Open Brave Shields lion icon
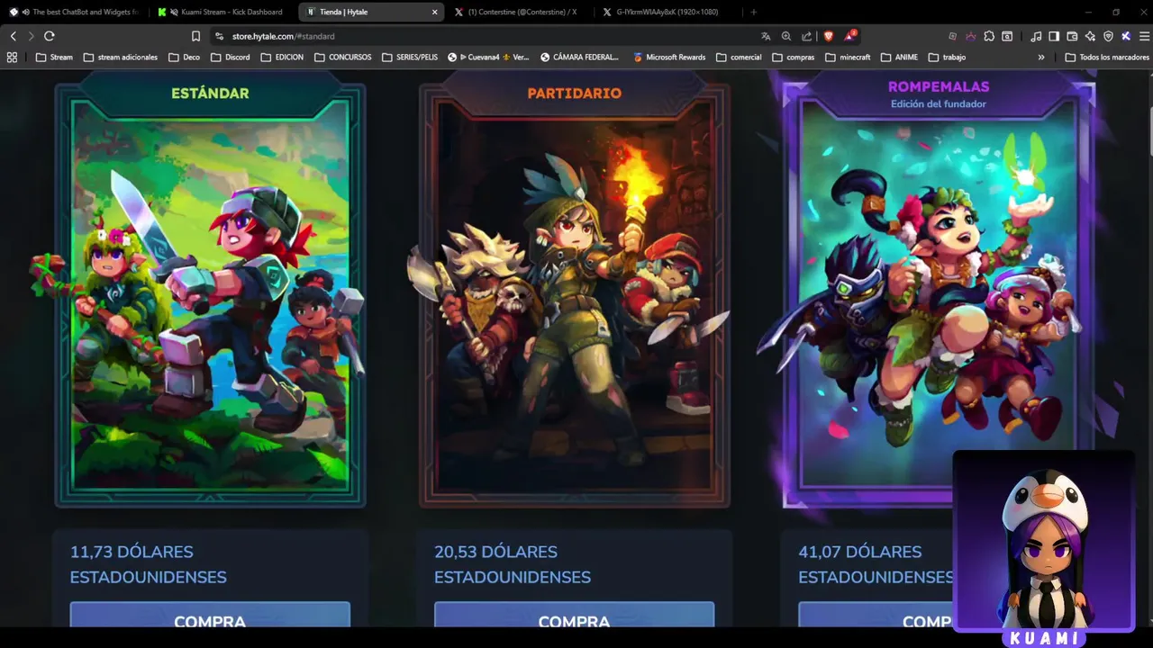1153x648 pixels. (x=829, y=36)
